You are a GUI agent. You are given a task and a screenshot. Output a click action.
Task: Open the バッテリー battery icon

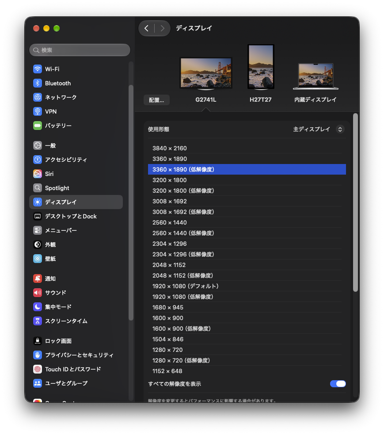tap(38, 126)
